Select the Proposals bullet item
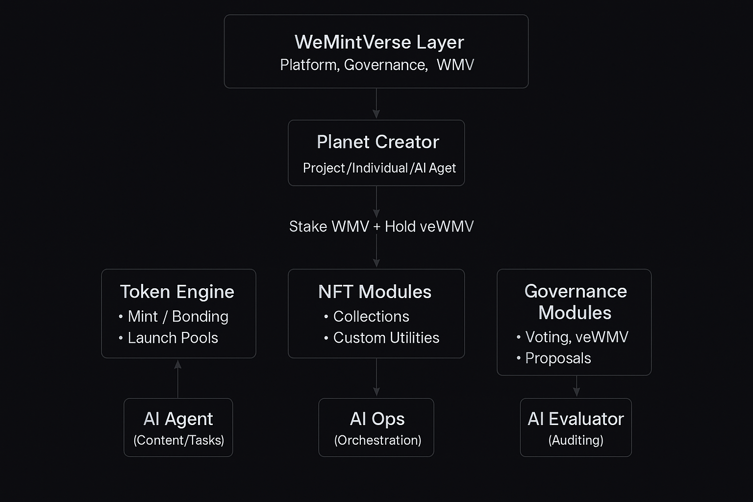The width and height of the screenshot is (753, 502). click(557, 358)
